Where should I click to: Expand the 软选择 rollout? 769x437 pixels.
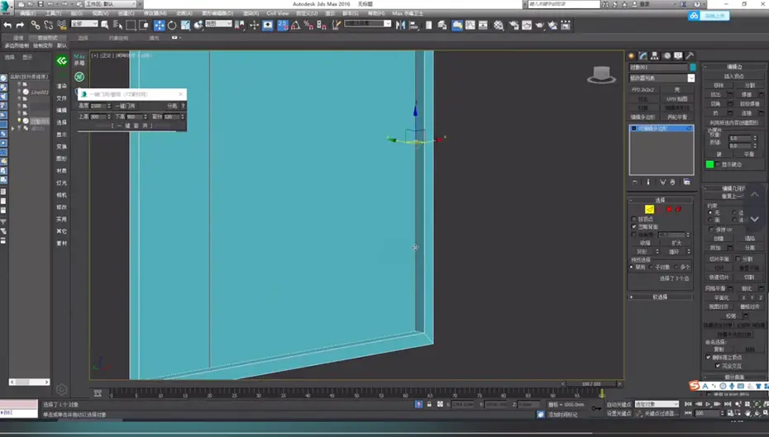tap(660, 297)
